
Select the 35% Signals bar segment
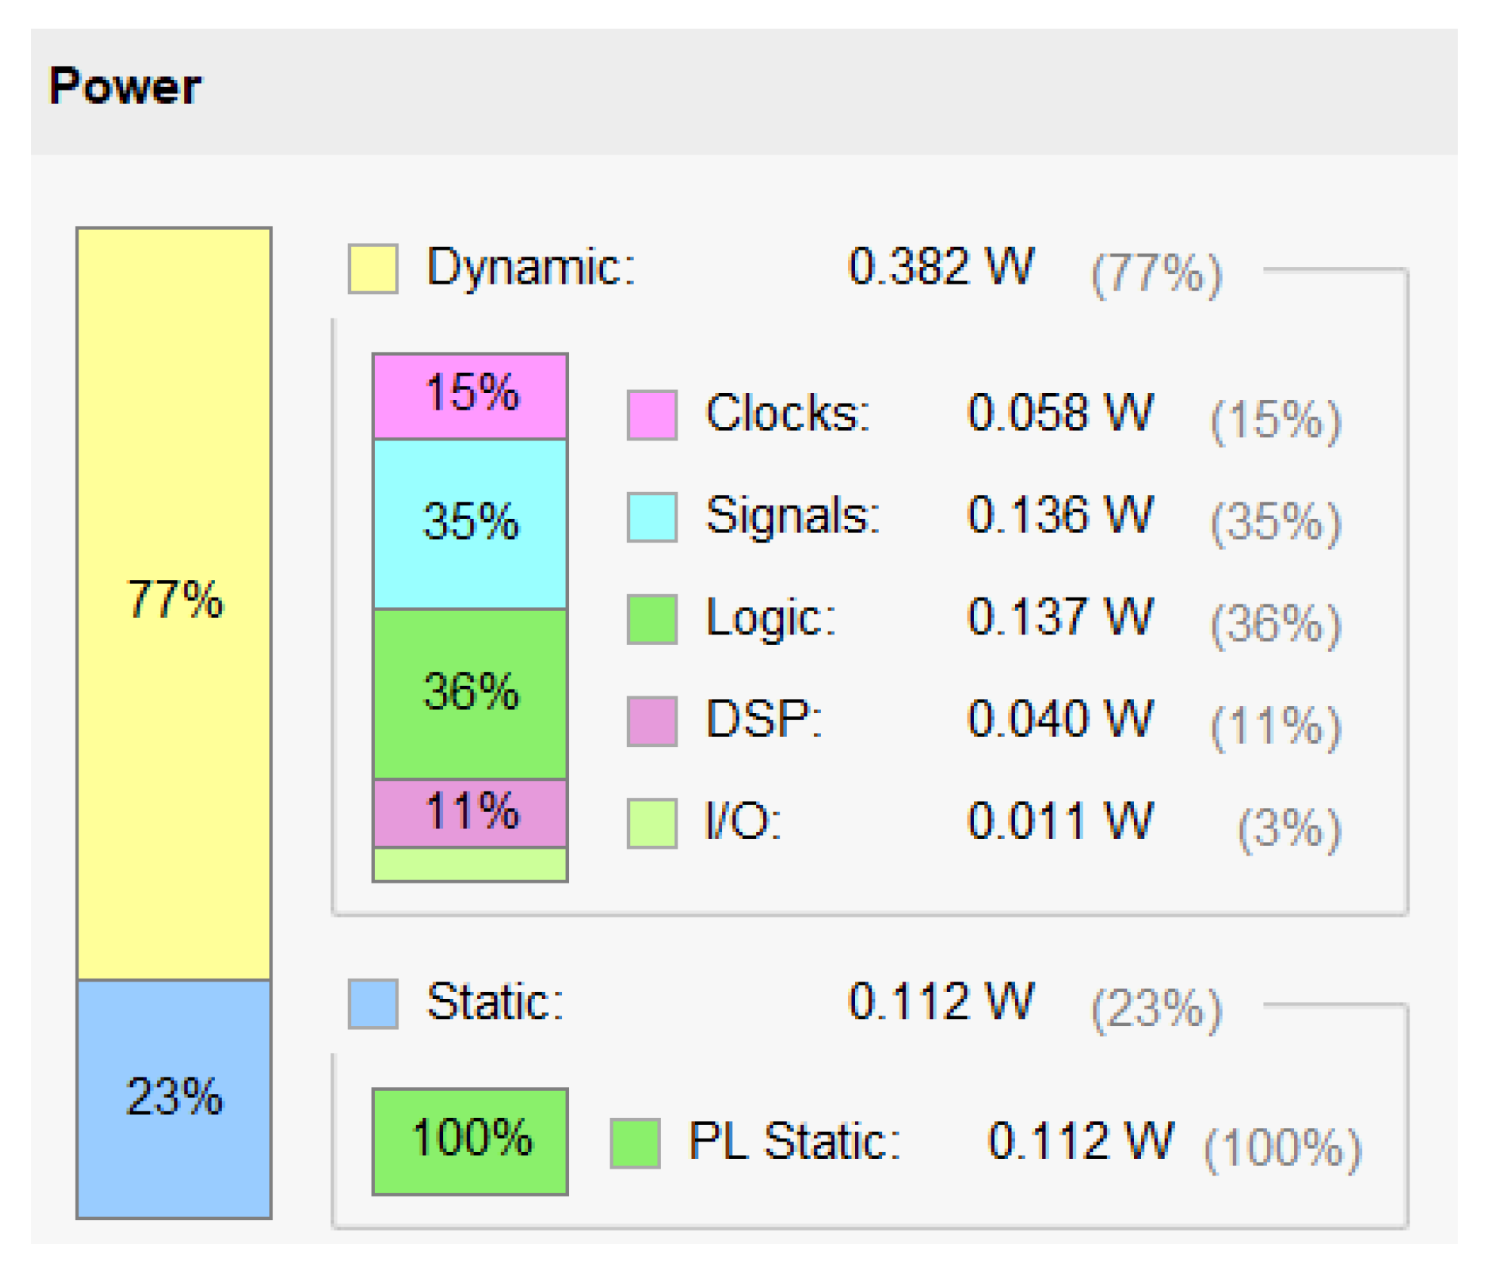[x=470, y=524]
